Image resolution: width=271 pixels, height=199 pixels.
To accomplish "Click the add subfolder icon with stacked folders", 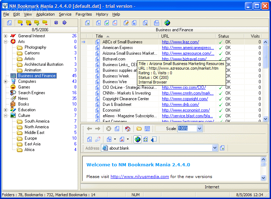I will click(x=29, y=23).
